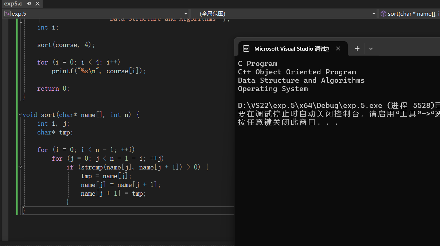Click the 'return 0;' line

click(x=53, y=89)
